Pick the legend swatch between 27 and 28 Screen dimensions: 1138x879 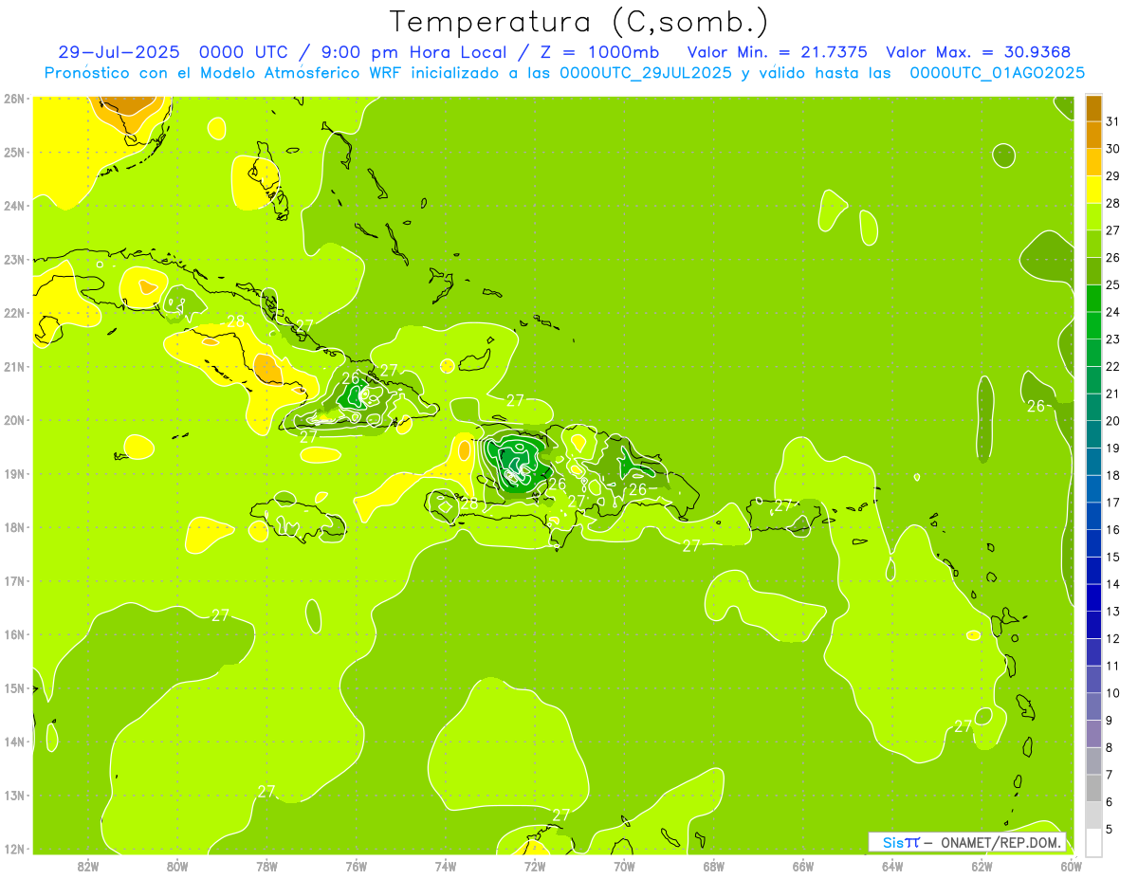tap(1093, 216)
